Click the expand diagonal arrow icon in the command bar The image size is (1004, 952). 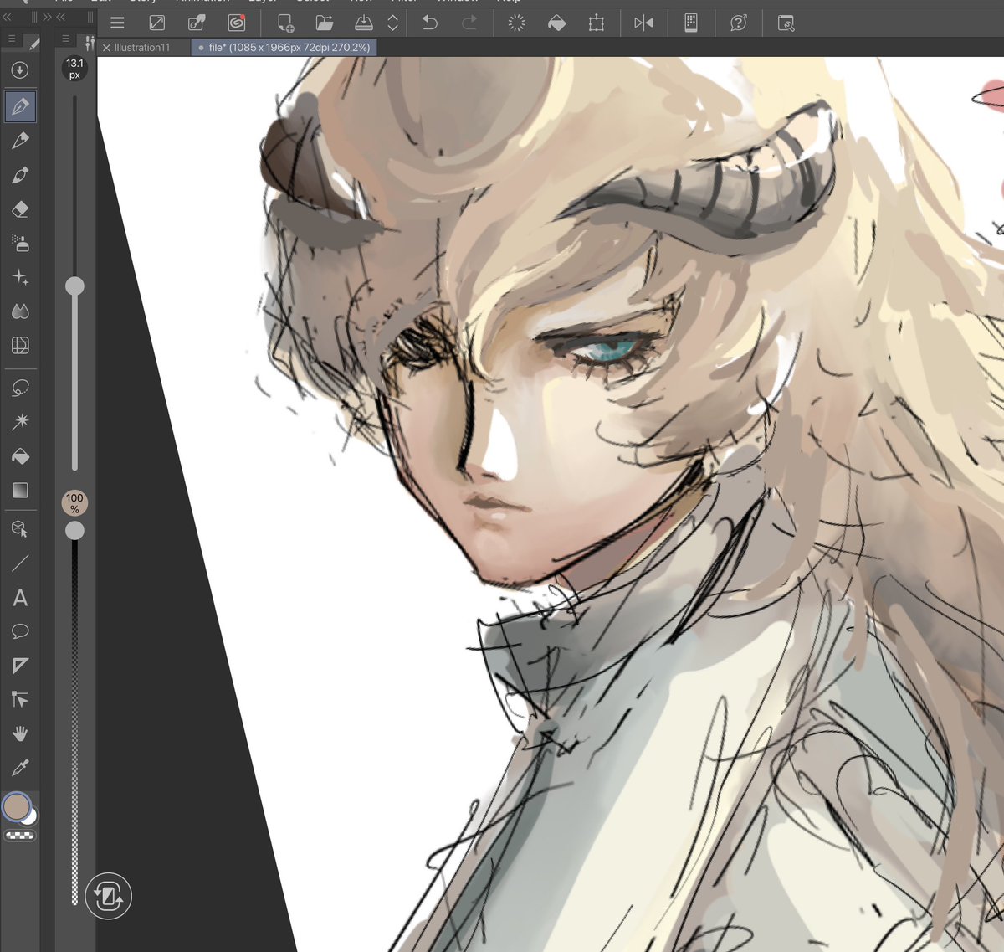[x=156, y=23]
